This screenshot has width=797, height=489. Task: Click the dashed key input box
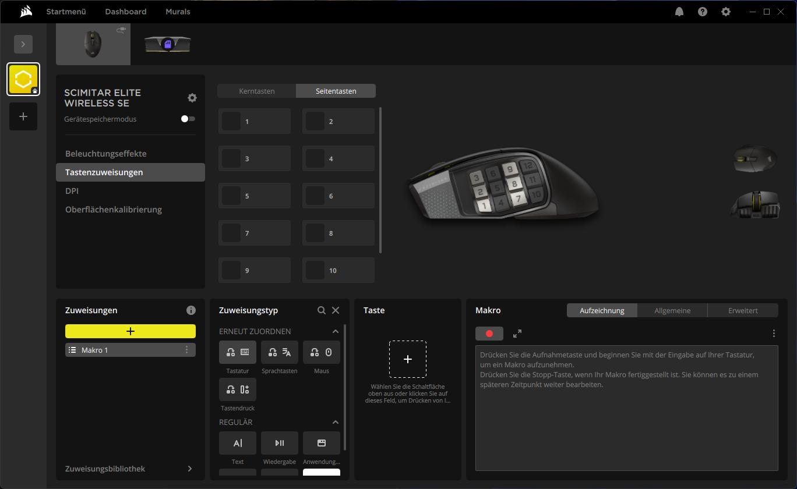408,359
